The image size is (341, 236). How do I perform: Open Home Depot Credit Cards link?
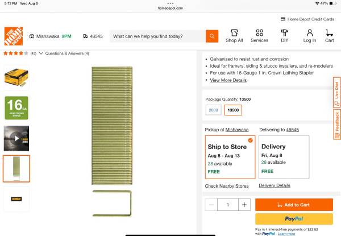click(307, 19)
